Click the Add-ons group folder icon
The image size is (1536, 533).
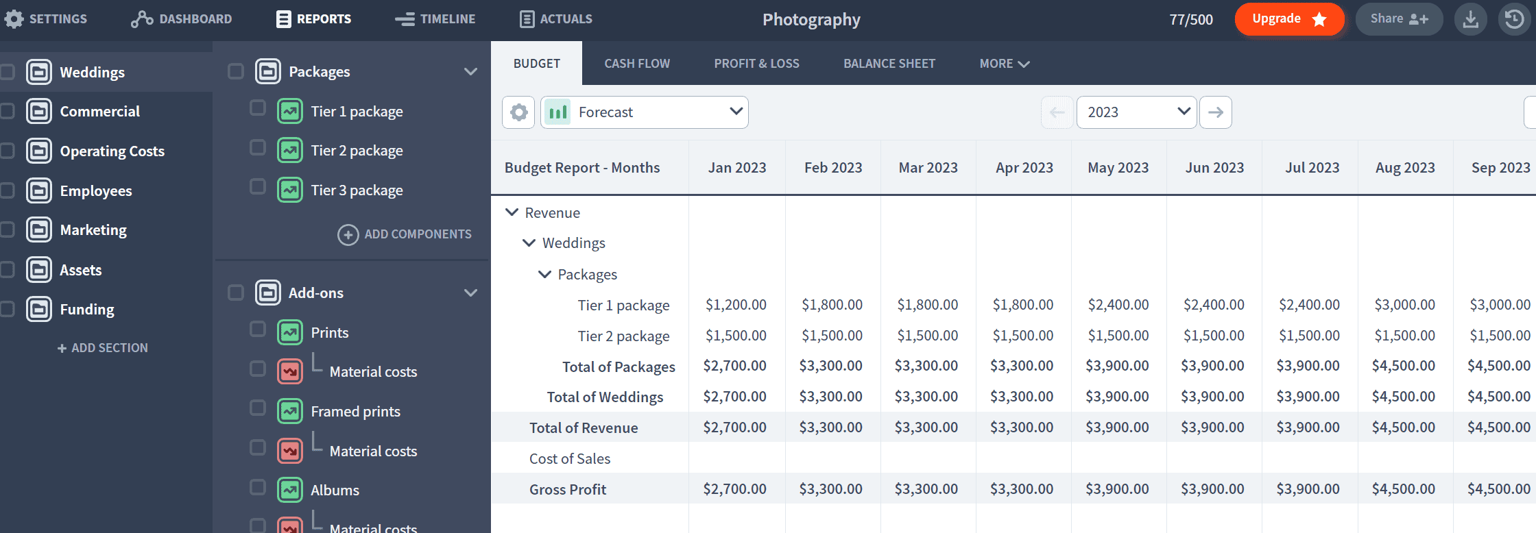click(x=268, y=293)
